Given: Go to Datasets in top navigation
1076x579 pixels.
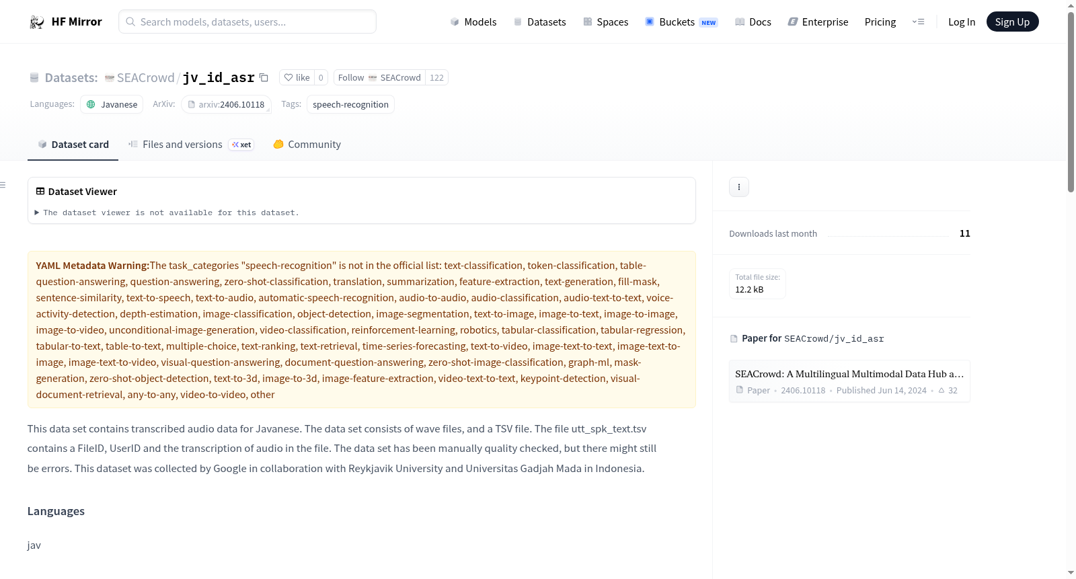Looking at the screenshot, I should (539, 22).
